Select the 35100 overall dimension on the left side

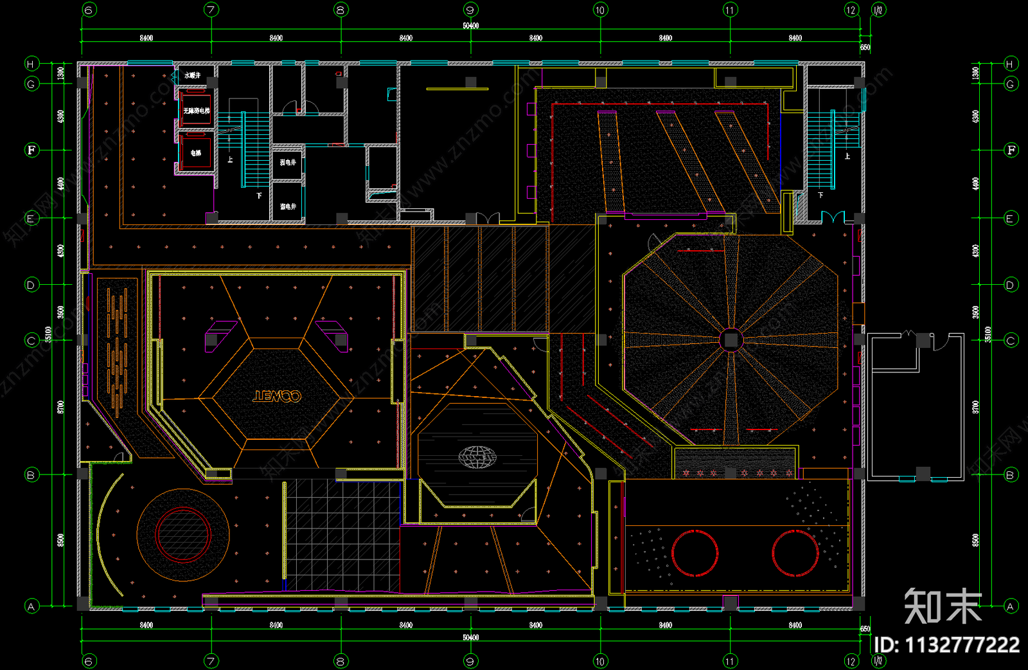[x=48, y=334]
